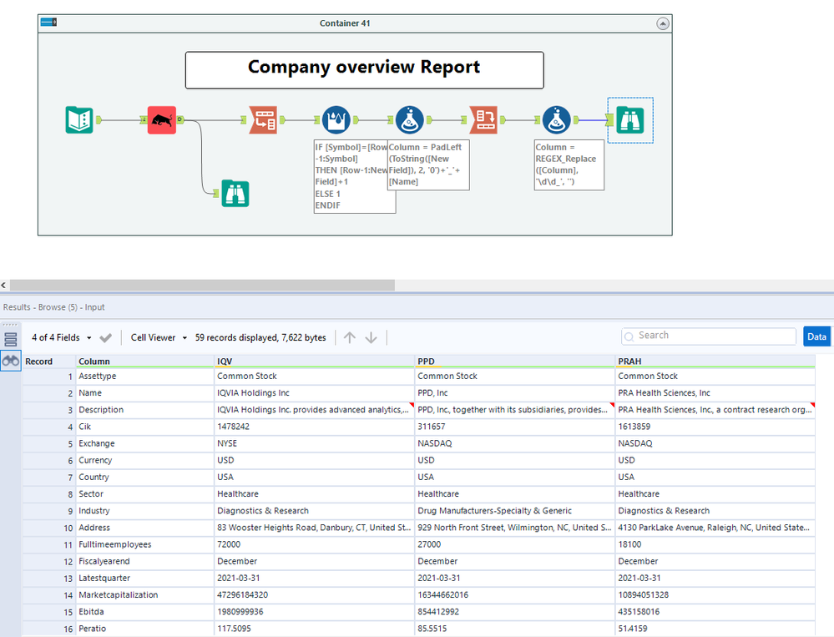Click the PadLeft Formula flask tool
The height and width of the screenshot is (637, 834).
(x=410, y=120)
